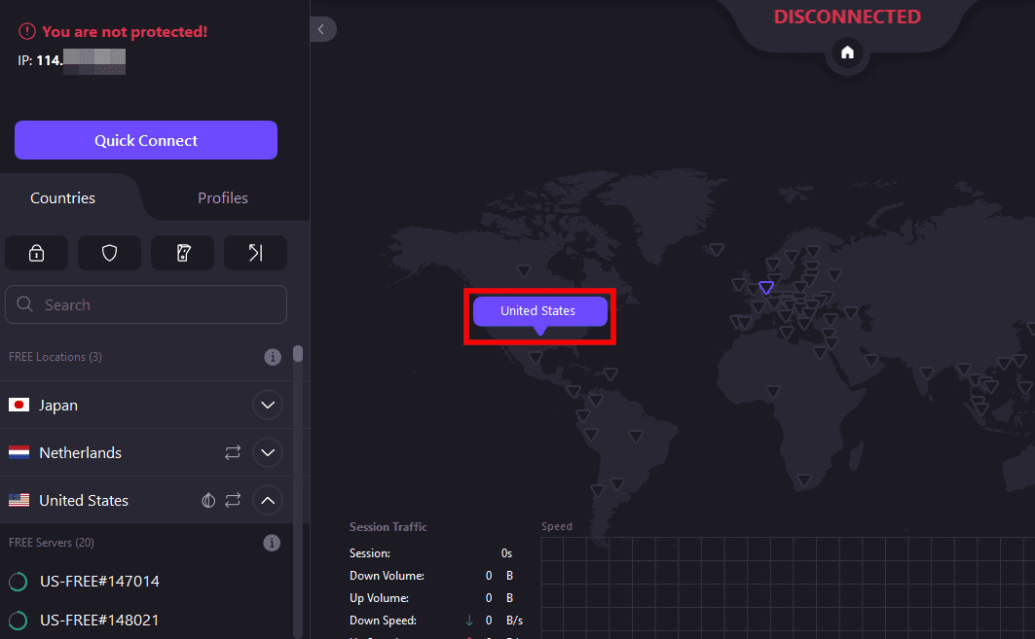The image size is (1035, 639).
Task: Click the 'FREE Locations (3)' label
Action: (x=55, y=357)
